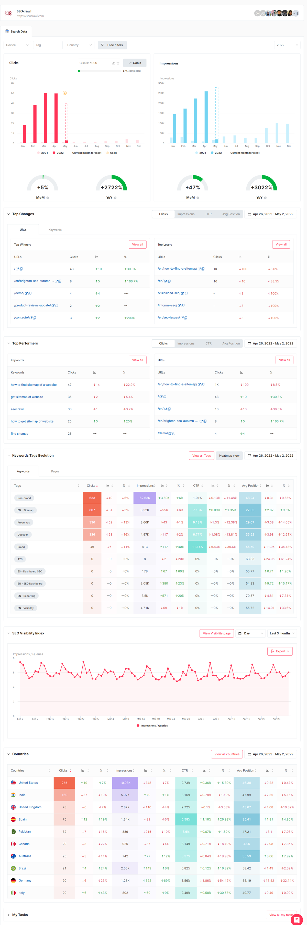Click the Hide filters button
Screen dimensions: 307x925
(x=112, y=45)
